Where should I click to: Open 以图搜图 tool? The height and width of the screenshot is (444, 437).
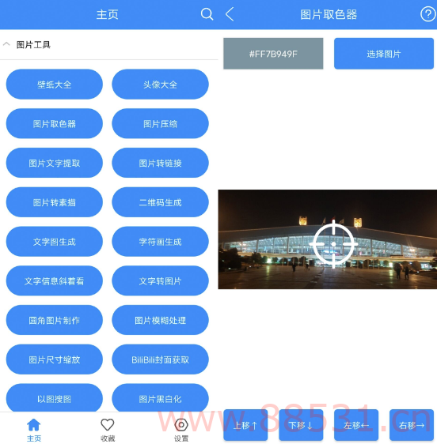(x=54, y=398)
